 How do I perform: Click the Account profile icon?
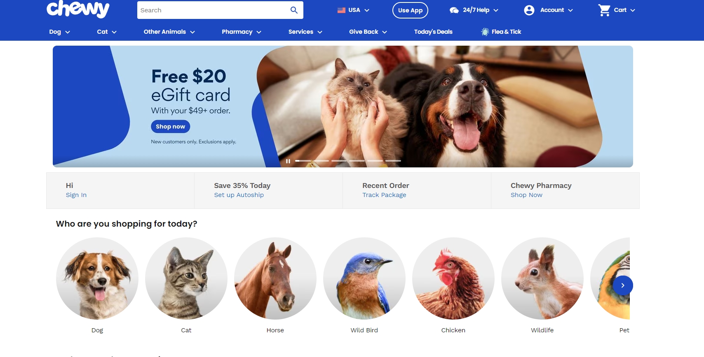[529, 10]
